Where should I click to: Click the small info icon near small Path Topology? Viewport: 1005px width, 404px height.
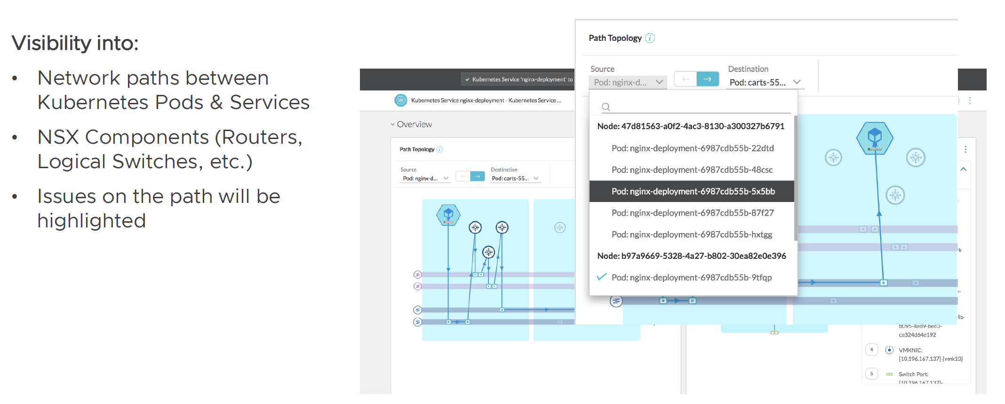(x=440, y=149)
